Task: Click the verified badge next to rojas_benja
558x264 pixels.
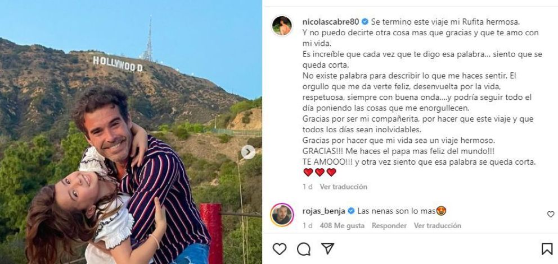Action: 351,211
